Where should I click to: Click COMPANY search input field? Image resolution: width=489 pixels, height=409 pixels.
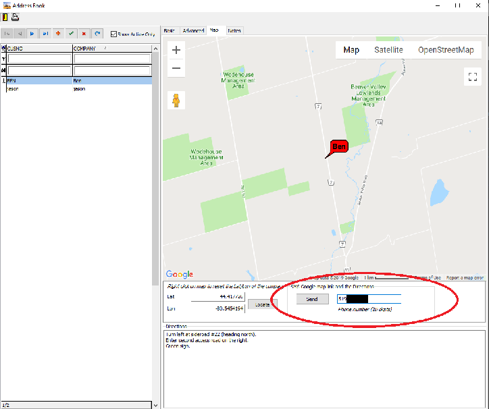pyautogui.click(x=112, y=70)
